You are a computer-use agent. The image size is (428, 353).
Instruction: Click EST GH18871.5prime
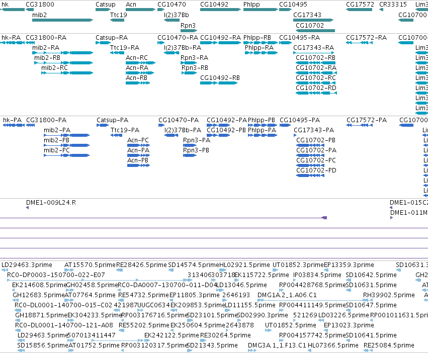(x=18, y=320)
